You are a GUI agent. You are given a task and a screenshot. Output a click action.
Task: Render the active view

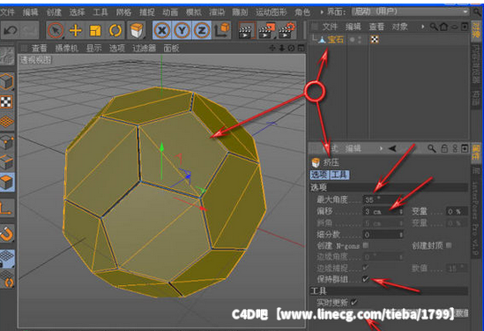(246, 30)
